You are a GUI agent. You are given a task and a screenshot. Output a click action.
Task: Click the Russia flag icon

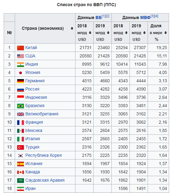[21, 89]
